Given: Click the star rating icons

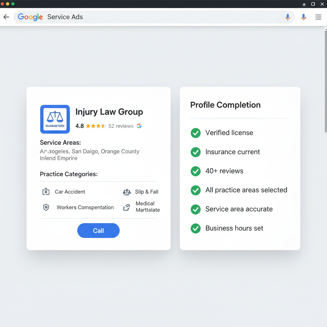Looking at the screenshot, I should coord(96,126).
